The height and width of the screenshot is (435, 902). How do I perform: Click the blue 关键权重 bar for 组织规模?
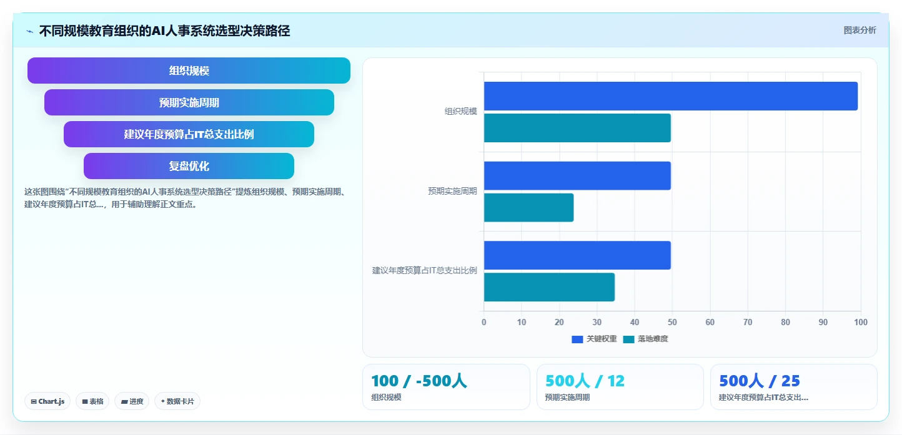pos(671,96)
